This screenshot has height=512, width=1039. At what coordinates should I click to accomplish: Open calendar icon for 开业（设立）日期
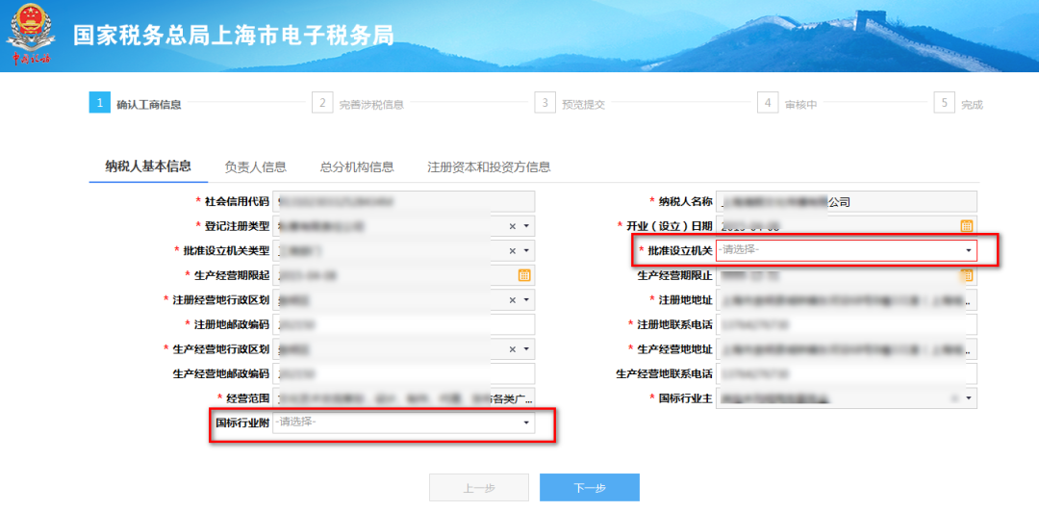pyautogui.click(x=967, y=225)
